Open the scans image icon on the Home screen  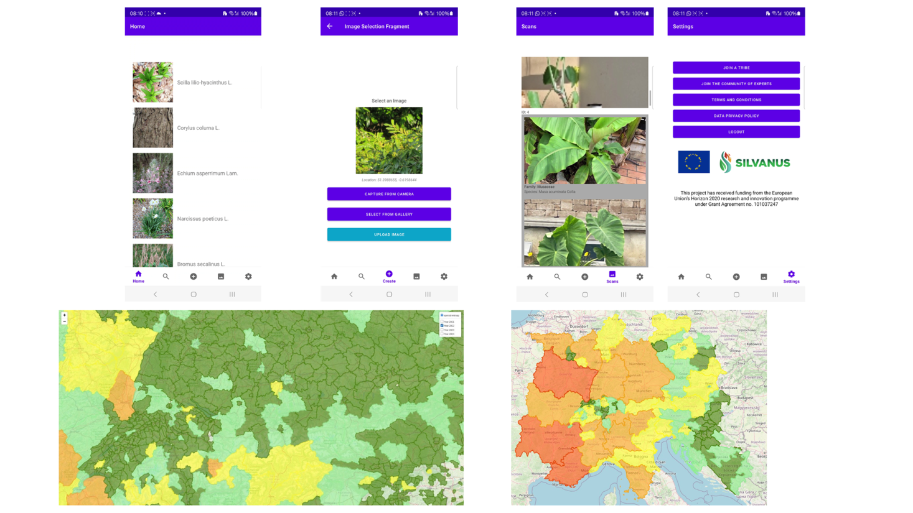pyautogui.click(x=221, y=277)
